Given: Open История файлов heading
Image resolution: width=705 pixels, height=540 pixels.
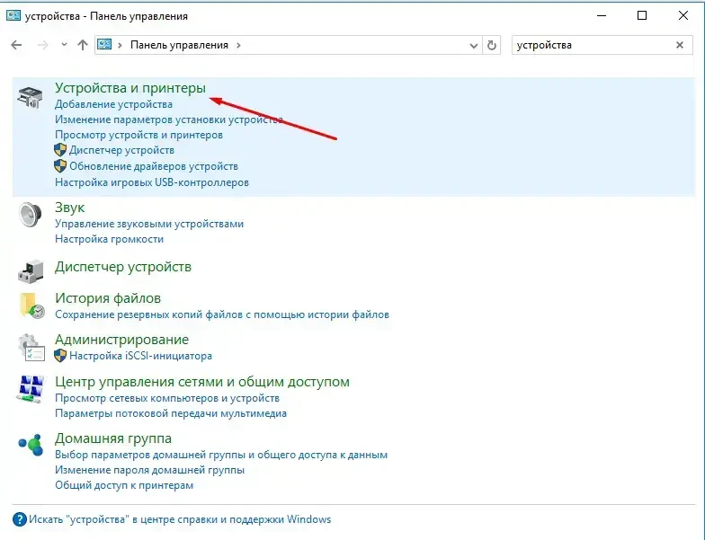Looking at the screenshot, I should click(x=108, y=298).
